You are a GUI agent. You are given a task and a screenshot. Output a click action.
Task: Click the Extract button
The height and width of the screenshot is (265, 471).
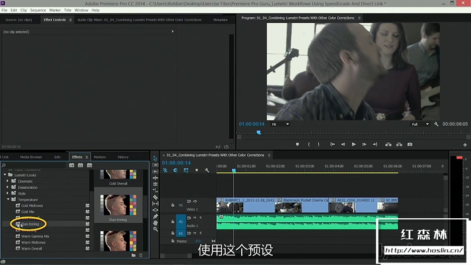tap(399, 144)
